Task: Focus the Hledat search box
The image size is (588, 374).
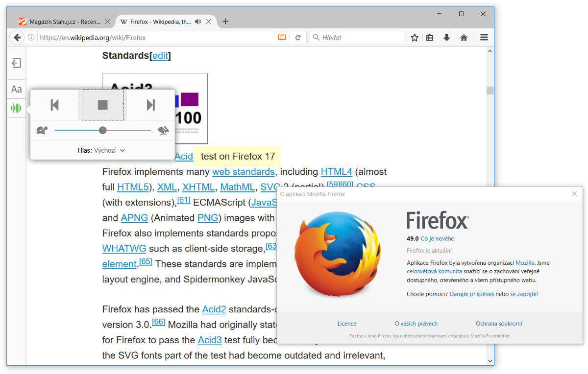Action: [x=357, y=38]
